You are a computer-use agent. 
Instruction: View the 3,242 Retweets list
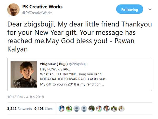pyautogui.click(x=19, y=108)
